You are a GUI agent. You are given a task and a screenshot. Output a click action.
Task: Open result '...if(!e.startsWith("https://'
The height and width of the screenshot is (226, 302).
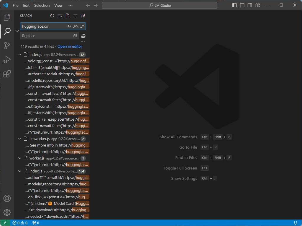57,113
